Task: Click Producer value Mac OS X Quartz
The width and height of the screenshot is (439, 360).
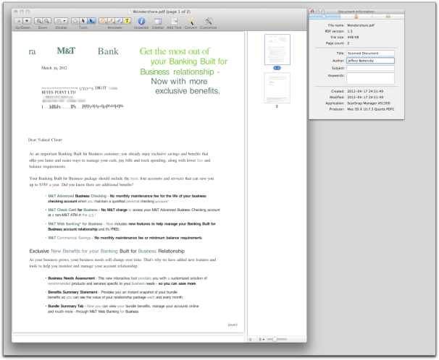Action: pyautogui.click(x=371, y=109)
